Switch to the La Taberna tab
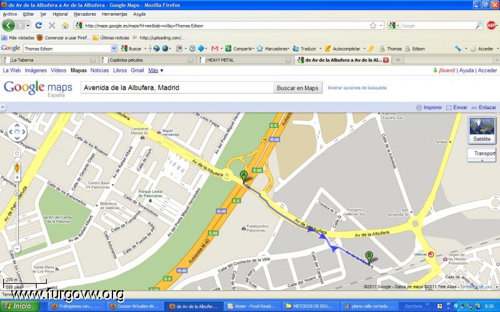Viewport: 500px width, 312px height. tap(49, 60)
